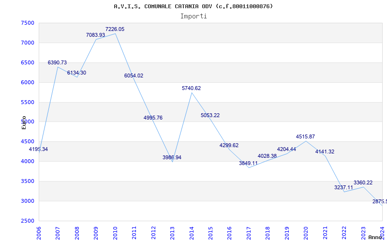Select the data label 4515.87

pyautogui.click(x=306, y=136)
